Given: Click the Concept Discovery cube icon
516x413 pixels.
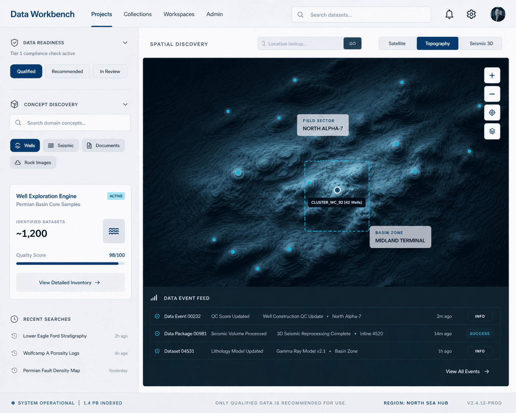Looking at the screenshot, I should click(x=14, y=104).
